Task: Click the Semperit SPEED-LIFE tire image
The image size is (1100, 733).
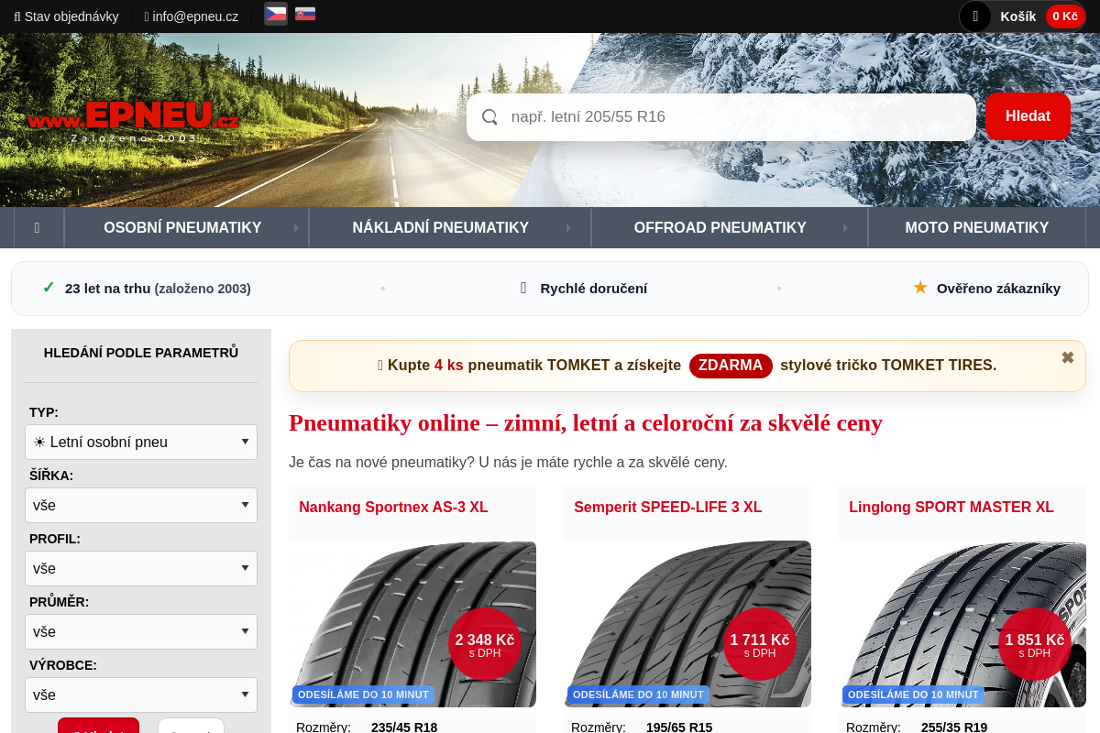Action: click(687, 624)
